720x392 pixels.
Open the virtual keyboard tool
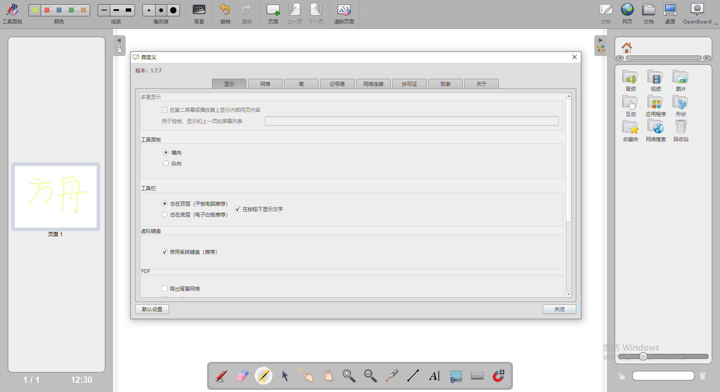pos(477,376)
